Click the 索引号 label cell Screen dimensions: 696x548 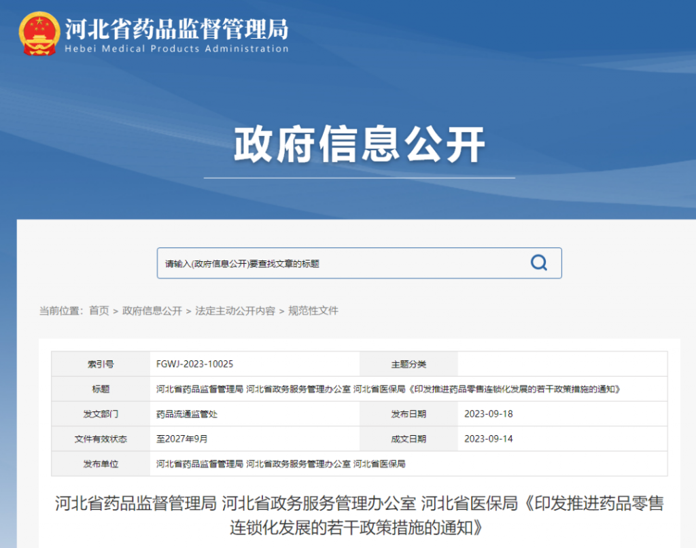(101, 364)
